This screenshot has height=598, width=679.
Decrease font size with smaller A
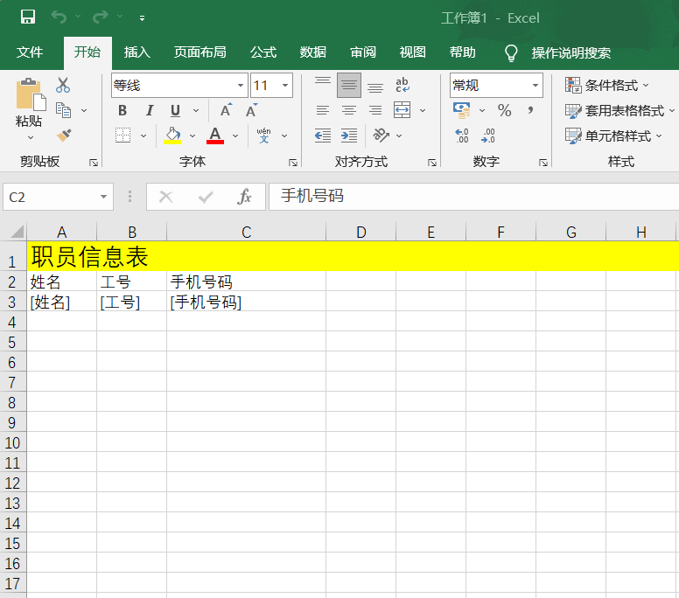point(252,110)
